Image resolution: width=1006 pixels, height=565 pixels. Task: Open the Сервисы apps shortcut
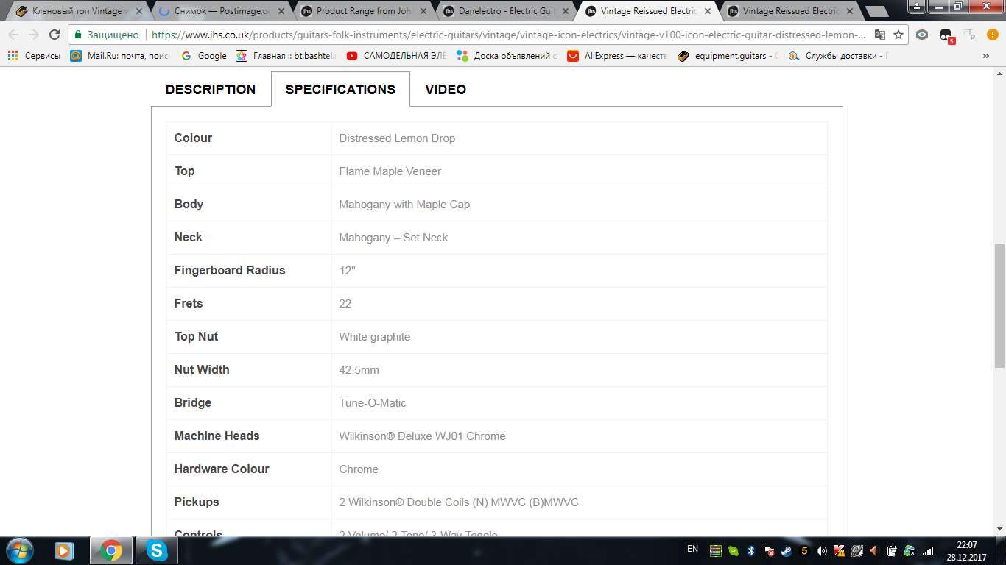[x=34, y=56]
